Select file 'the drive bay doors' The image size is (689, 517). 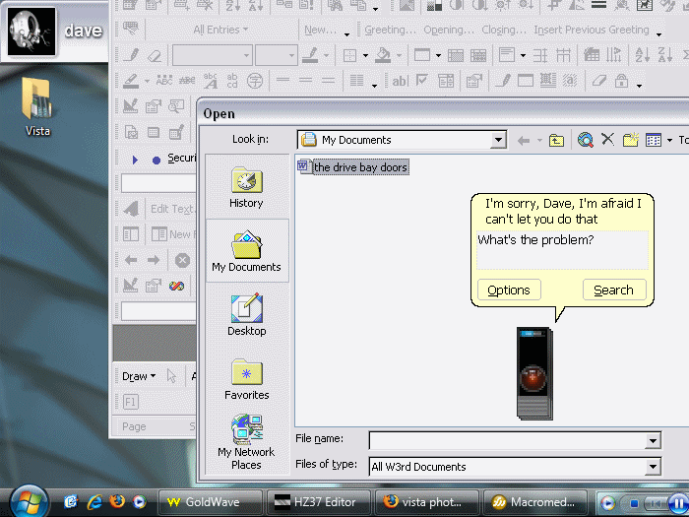[x=353, y=167]
